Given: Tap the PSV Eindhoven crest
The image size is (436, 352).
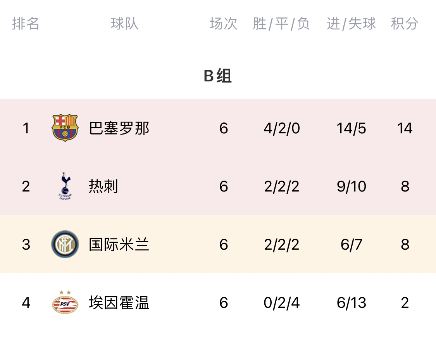Looking at the screenshot, I should tap(65, 302).
